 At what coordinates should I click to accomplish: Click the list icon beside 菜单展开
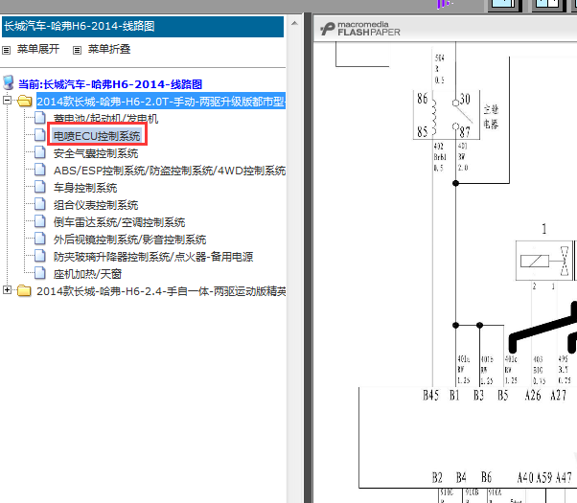tap(7, 50)
